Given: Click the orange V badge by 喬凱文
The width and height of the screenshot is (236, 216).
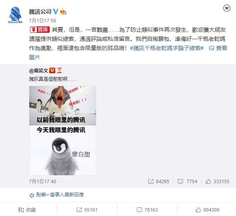Looking at the screenshot, I should pos(52,70).
